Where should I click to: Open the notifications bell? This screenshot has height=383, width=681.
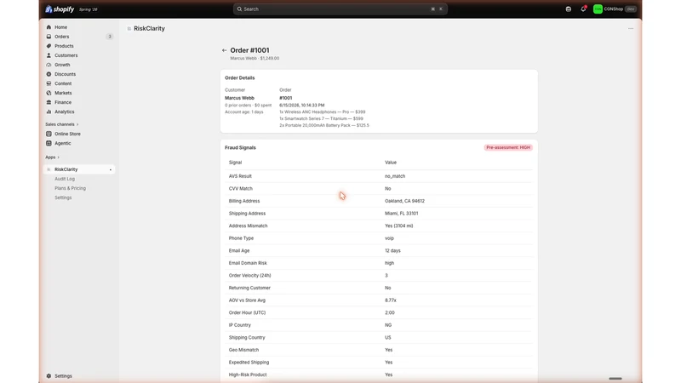583,9
